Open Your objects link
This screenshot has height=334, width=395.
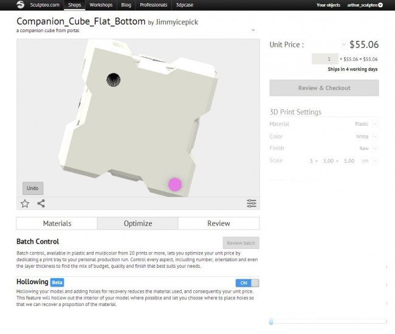point(328,5)
